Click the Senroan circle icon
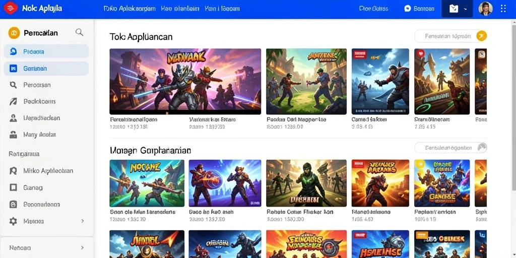The width and height of the screenshot is (516, 258). [x=408, y=9]
